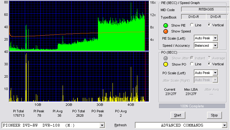The height and width of the screenshot is (130, 230).
Task: Select Line mode for PO graph
Action: pyautogui.click(x=192, y=64)
